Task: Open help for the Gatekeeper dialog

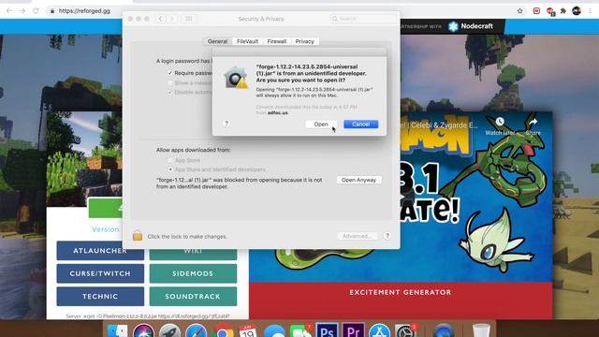Action: coord(226,124)
